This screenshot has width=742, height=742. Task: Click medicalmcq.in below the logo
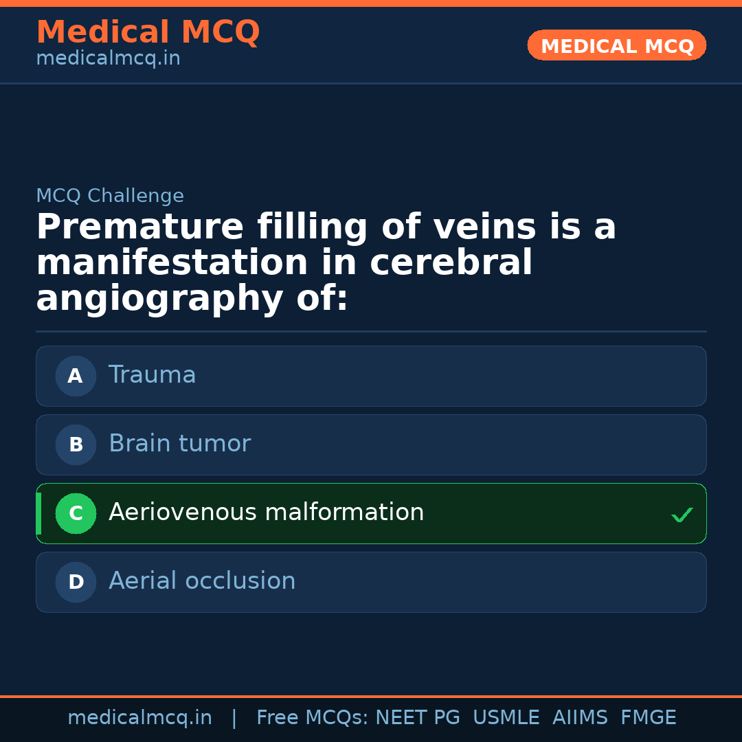coord(107,58)
